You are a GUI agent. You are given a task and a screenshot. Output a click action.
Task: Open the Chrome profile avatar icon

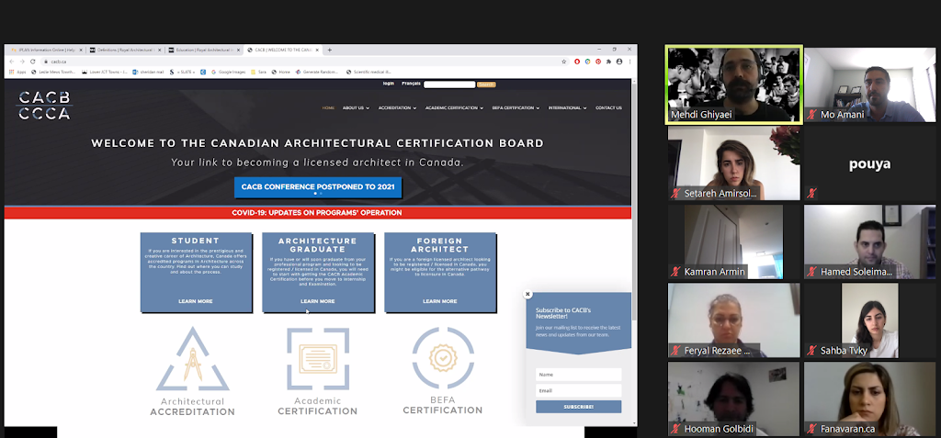(x=619, y=62)
